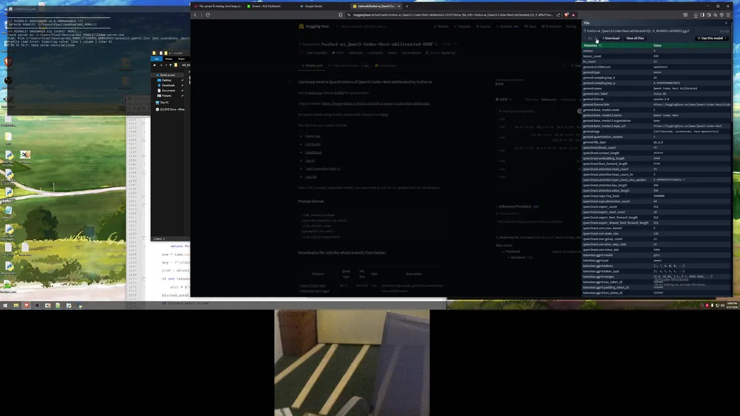The height and width of the screenshot is (416, 740).
Task: Select the general.name metadata row
Action: (657, 88)
